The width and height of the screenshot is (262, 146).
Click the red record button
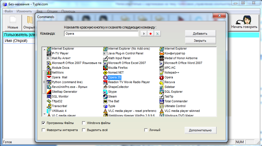[x=151, y=34]
